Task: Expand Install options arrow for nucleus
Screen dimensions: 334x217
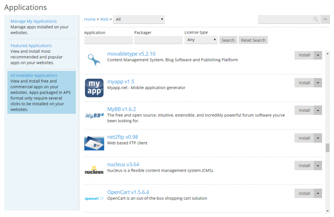Action: point(318,166)
